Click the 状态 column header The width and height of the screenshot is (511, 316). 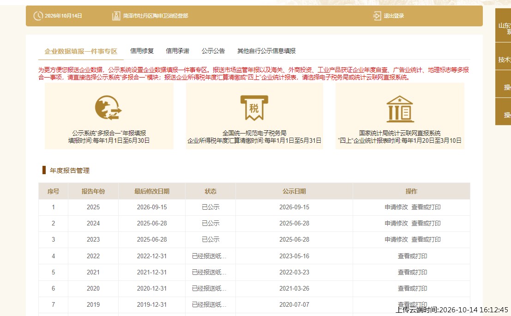pos(210,191)
